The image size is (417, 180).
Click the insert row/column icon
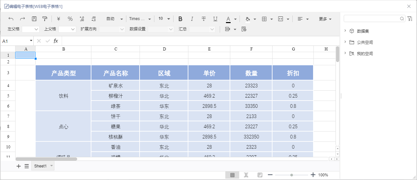(228, 29)
